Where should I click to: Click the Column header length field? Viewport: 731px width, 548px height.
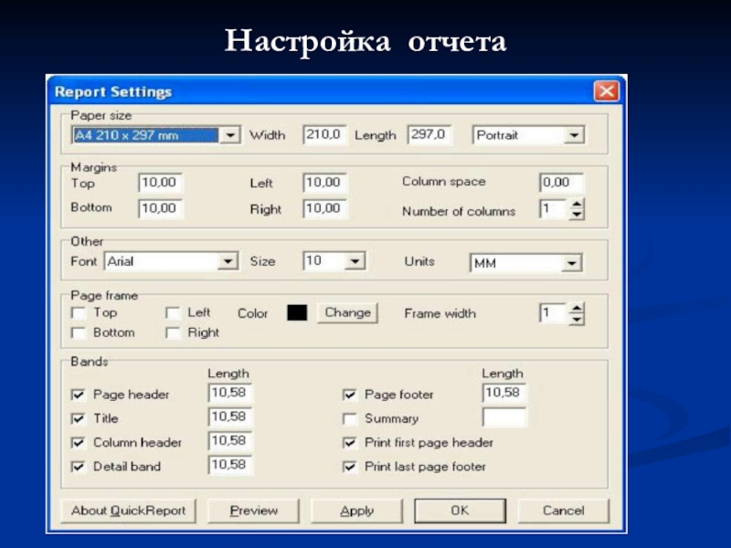(x=230, y=441)
